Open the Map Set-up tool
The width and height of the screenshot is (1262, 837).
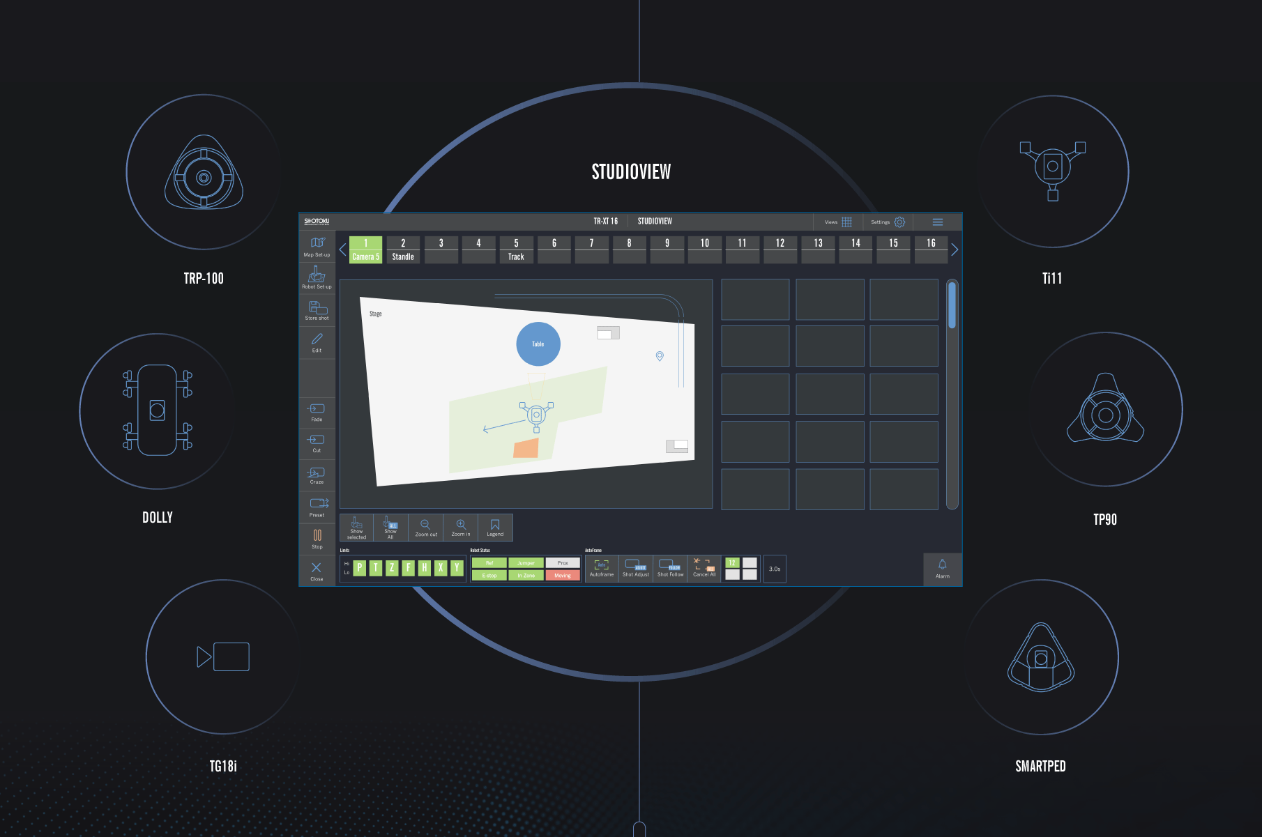click(x=317, y=247)
